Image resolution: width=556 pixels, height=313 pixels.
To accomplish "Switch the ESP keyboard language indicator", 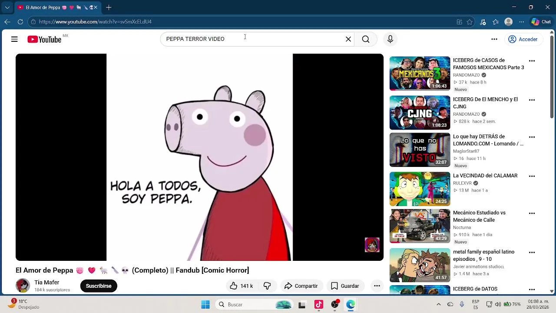I will [x=476, y=304].
